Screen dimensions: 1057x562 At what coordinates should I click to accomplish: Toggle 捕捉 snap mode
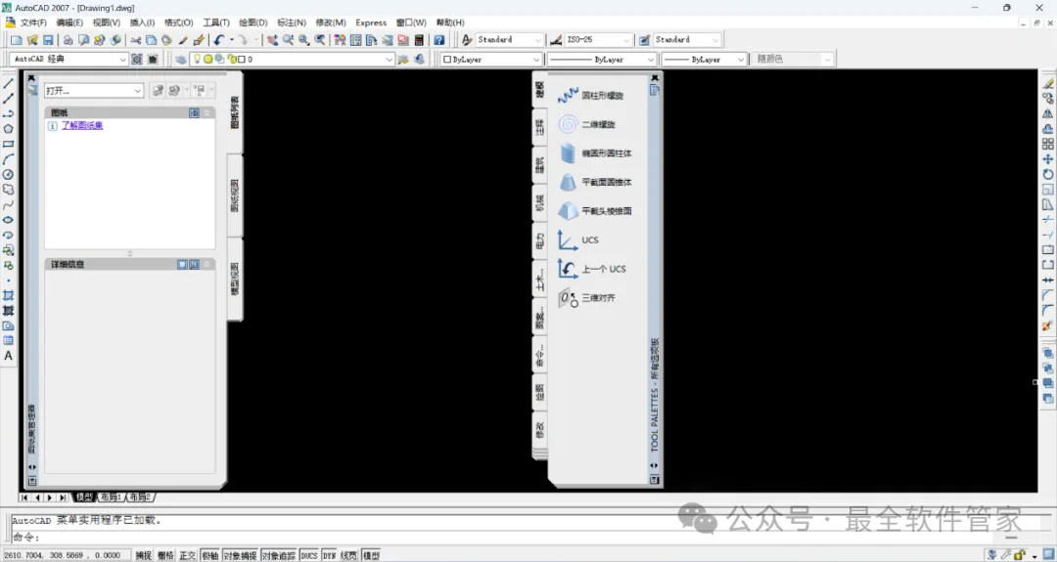click(x=144, y=556)
